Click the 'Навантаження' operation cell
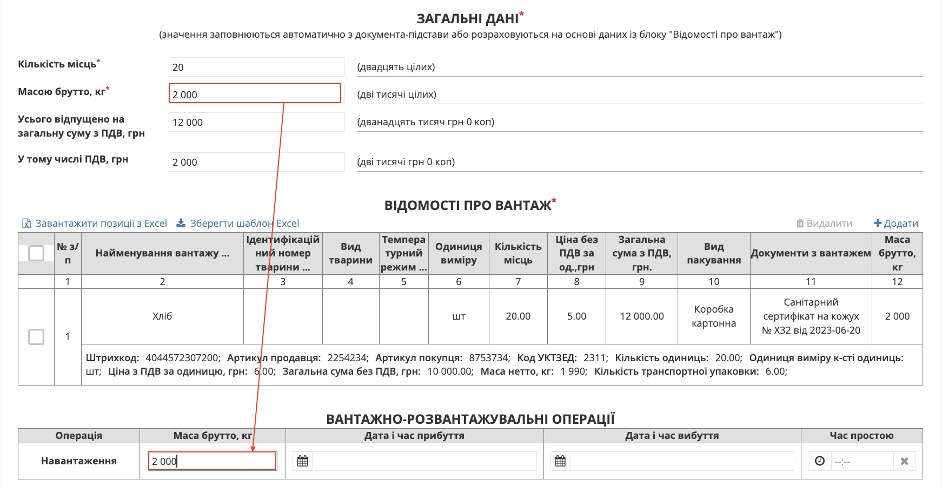Viewport: 942px width, 487px height. pos(79,461)
